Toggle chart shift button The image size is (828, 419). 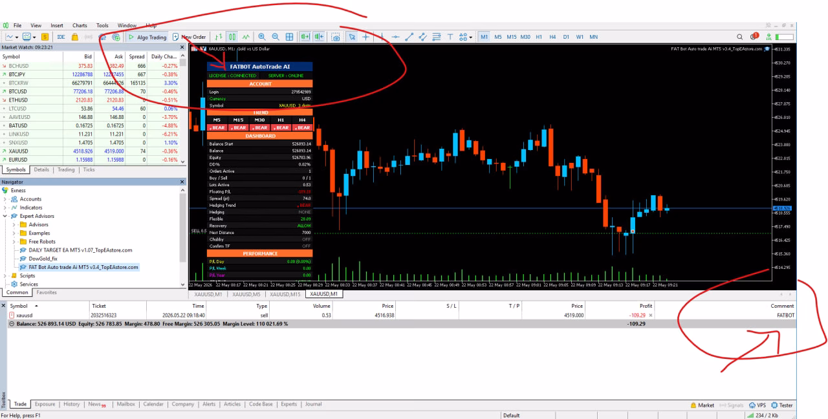[318, 37]
